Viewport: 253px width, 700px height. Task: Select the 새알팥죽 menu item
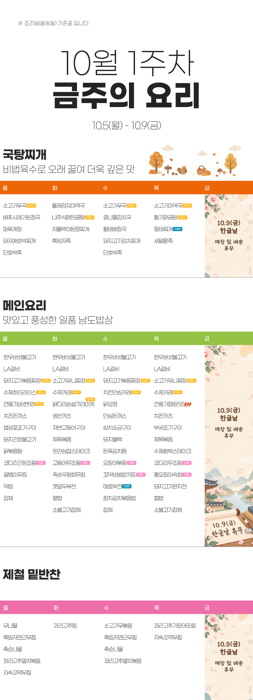tap(163, 241)
